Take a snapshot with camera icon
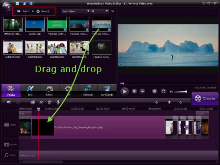Image resolution: width=220 pixels, height=165 pixels. tap(155, 92)
